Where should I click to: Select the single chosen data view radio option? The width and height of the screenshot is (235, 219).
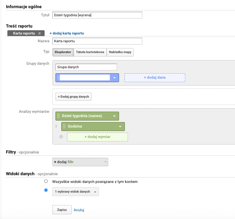coord(46,190)
